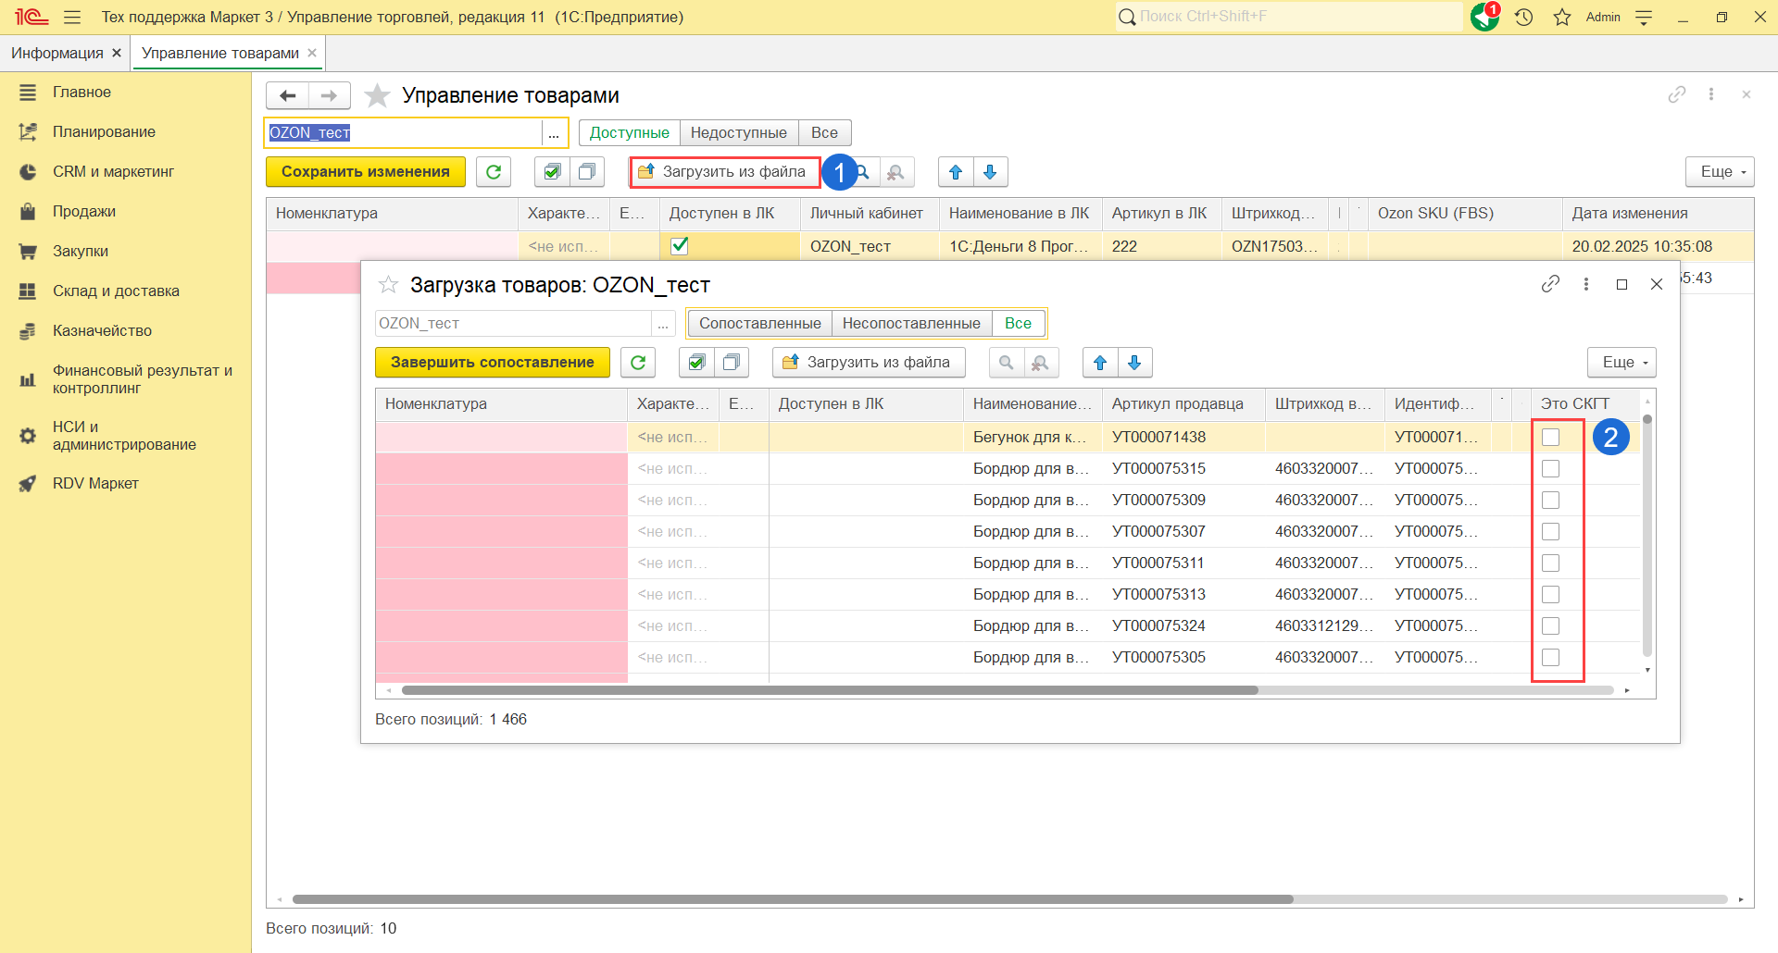Image resolution: width=1778 pixels, height=953 pixels.
Task: Tick Это СКГТ for УТ000075311 row
Action: (1551, 563)
